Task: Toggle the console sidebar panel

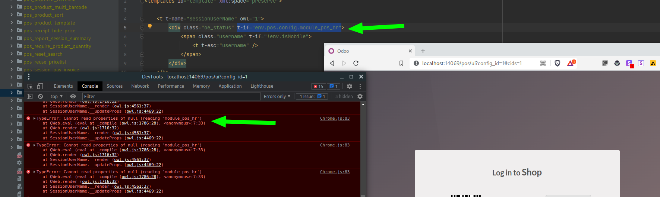Action: pyautogui.click(x=30, y=96)
